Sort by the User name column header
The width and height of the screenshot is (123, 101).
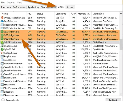(62, 14)
